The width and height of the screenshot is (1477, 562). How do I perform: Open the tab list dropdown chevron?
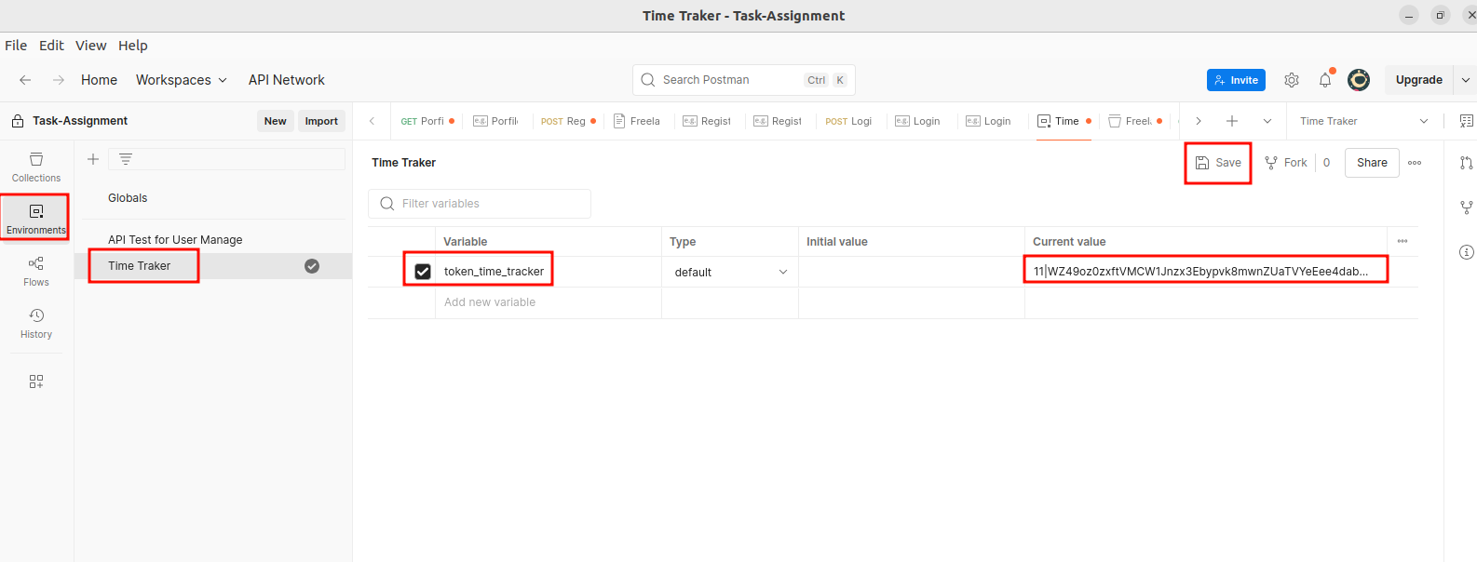pyautogui.click(x=1267, y=121)
